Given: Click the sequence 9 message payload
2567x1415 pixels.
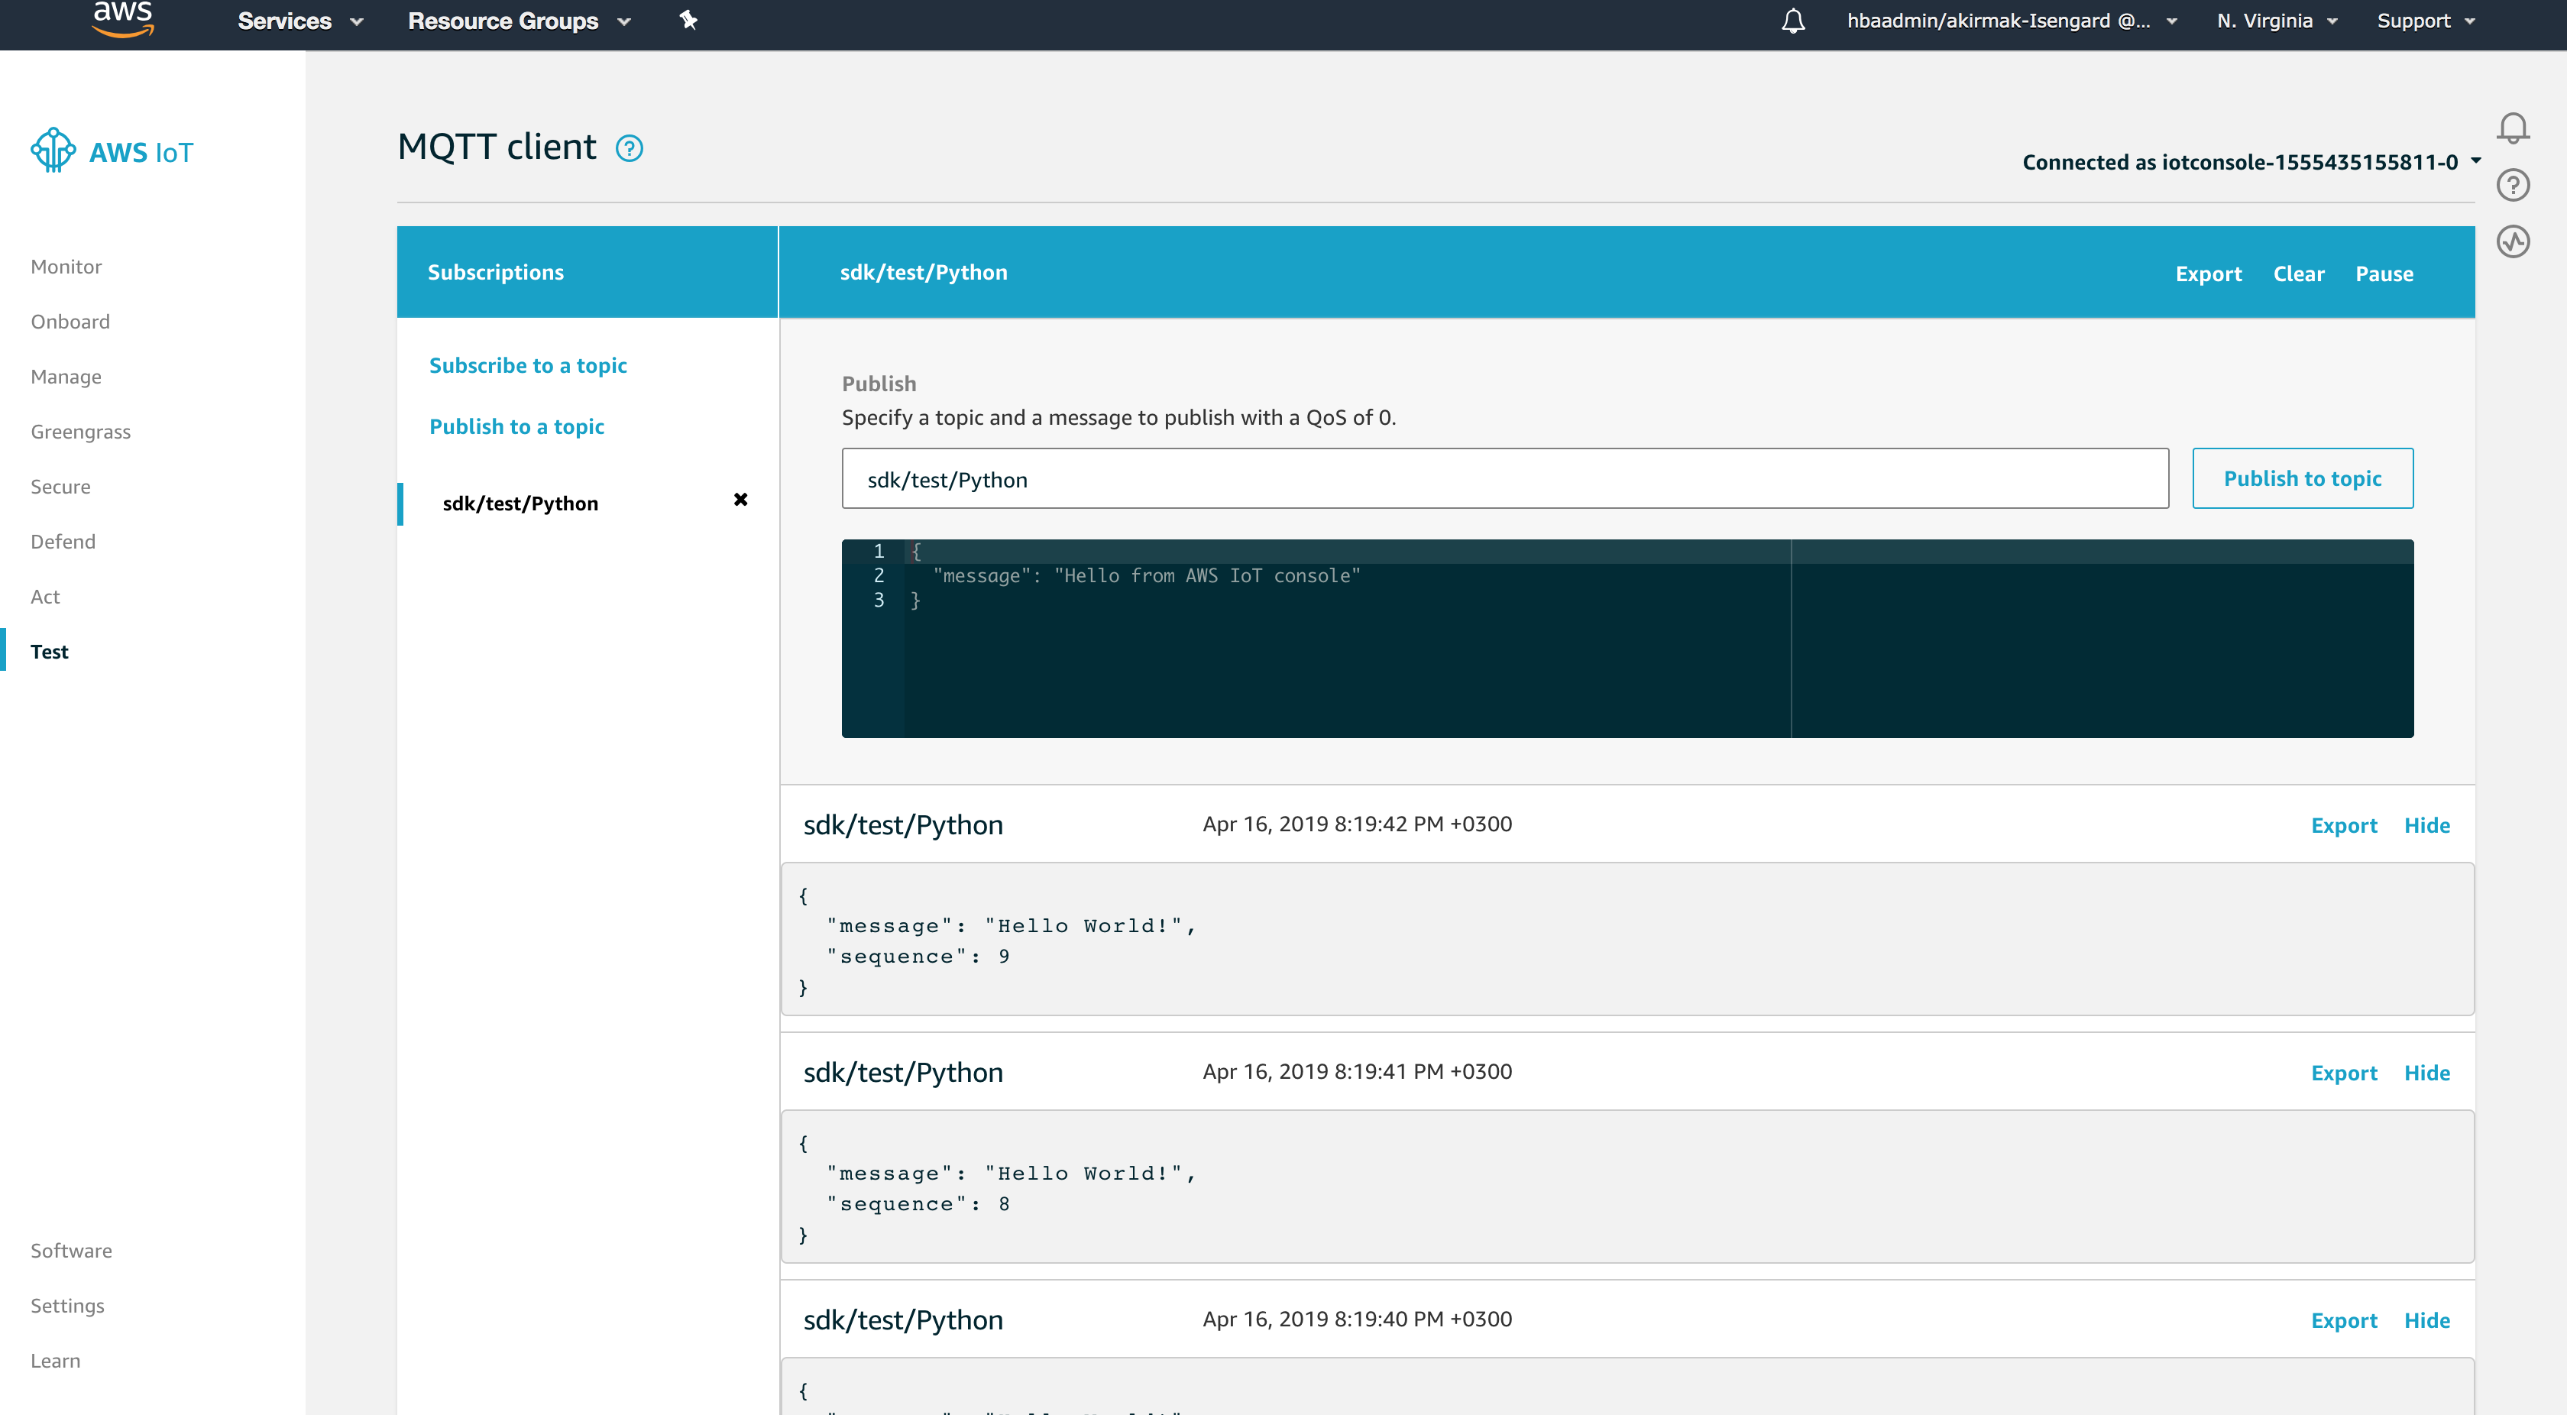Looking at the screenshot, I should 1627,939.
